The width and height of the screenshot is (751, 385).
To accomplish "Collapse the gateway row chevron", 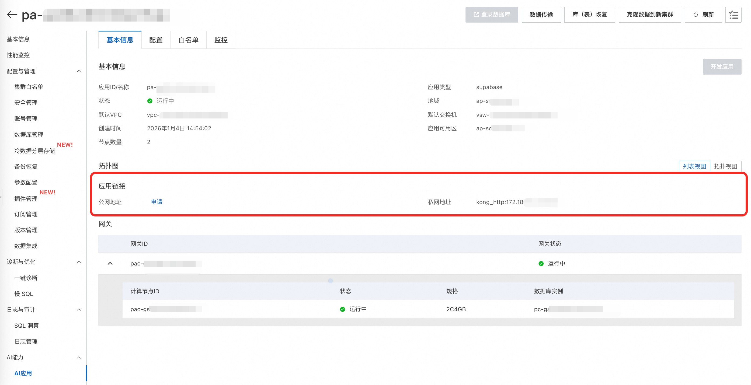I will pyautogui.click(x=110, y=264).
